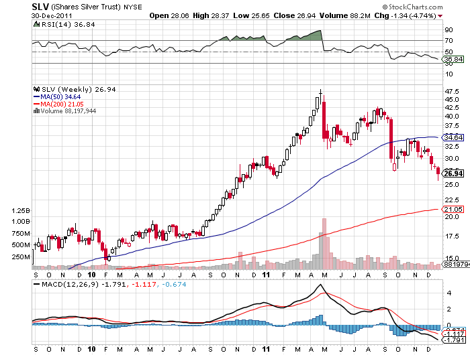Screen dimensions: 470x355
Task: Click the Chg -1.34 (-4.74%) value
Action: (x=406, y=15)
